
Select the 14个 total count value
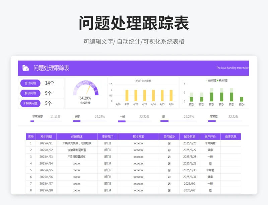tap(50, 83)
